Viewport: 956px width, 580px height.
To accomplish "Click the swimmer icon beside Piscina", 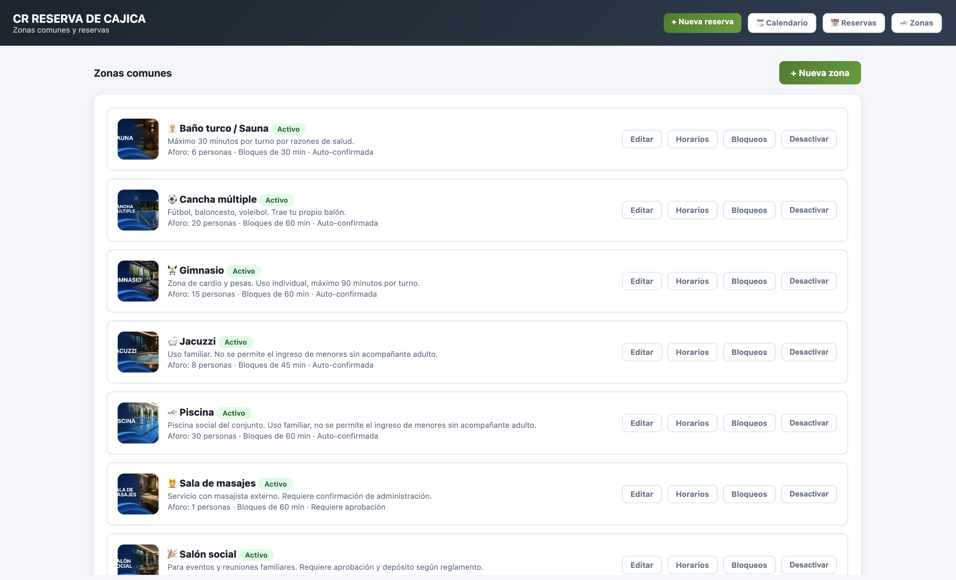I will tap(172, 412).
